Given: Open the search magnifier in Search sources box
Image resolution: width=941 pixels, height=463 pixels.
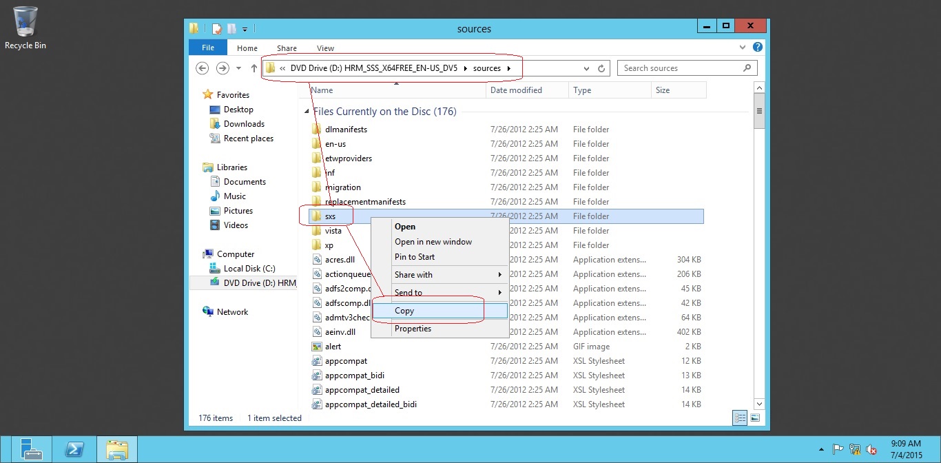Looking at the screenshot, I should coord(747,68).
